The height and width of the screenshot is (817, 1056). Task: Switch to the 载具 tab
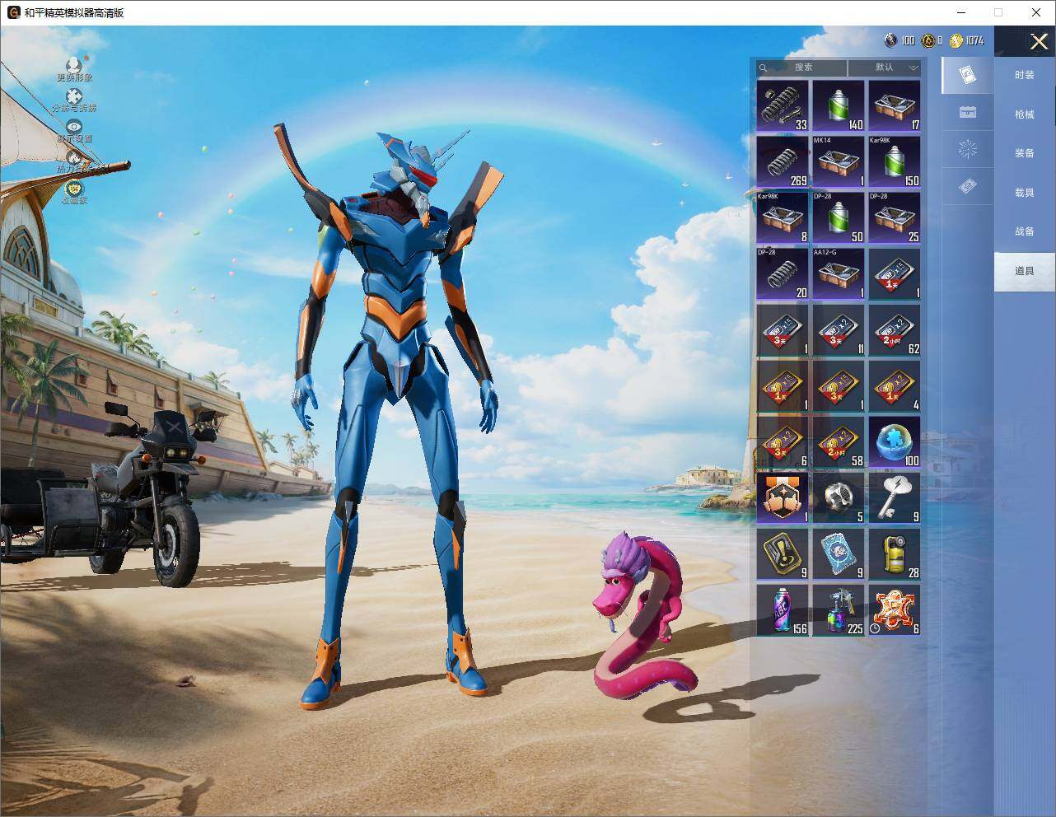tap(1025, 193)
